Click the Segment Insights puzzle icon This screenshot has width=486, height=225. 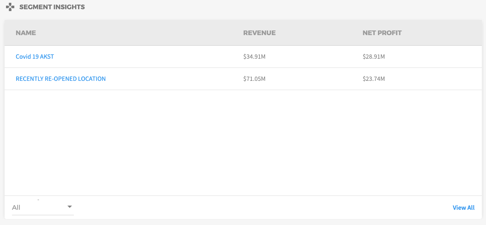point(10,7)
